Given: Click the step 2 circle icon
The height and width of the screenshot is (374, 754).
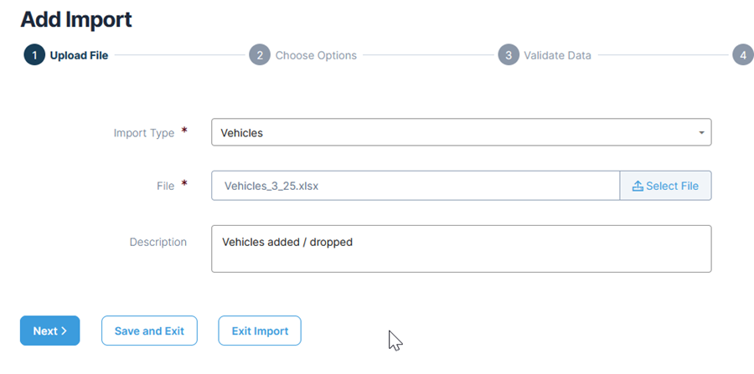Looking at the screenshot, I should 260,55.
